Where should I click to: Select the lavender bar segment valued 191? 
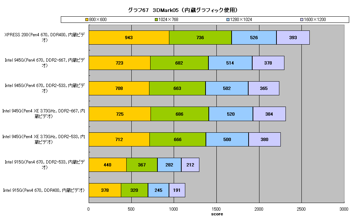[x=177, y=190]
